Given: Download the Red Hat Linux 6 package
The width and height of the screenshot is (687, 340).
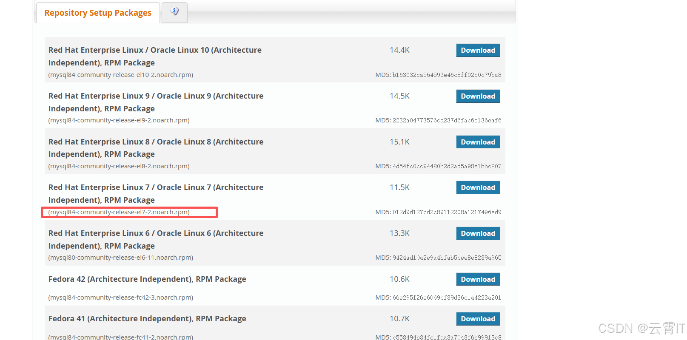Looking at the screenshot, I should click(478, 233).
